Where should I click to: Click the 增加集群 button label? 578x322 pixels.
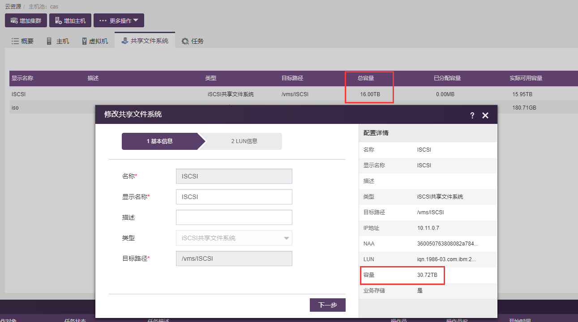30,21
